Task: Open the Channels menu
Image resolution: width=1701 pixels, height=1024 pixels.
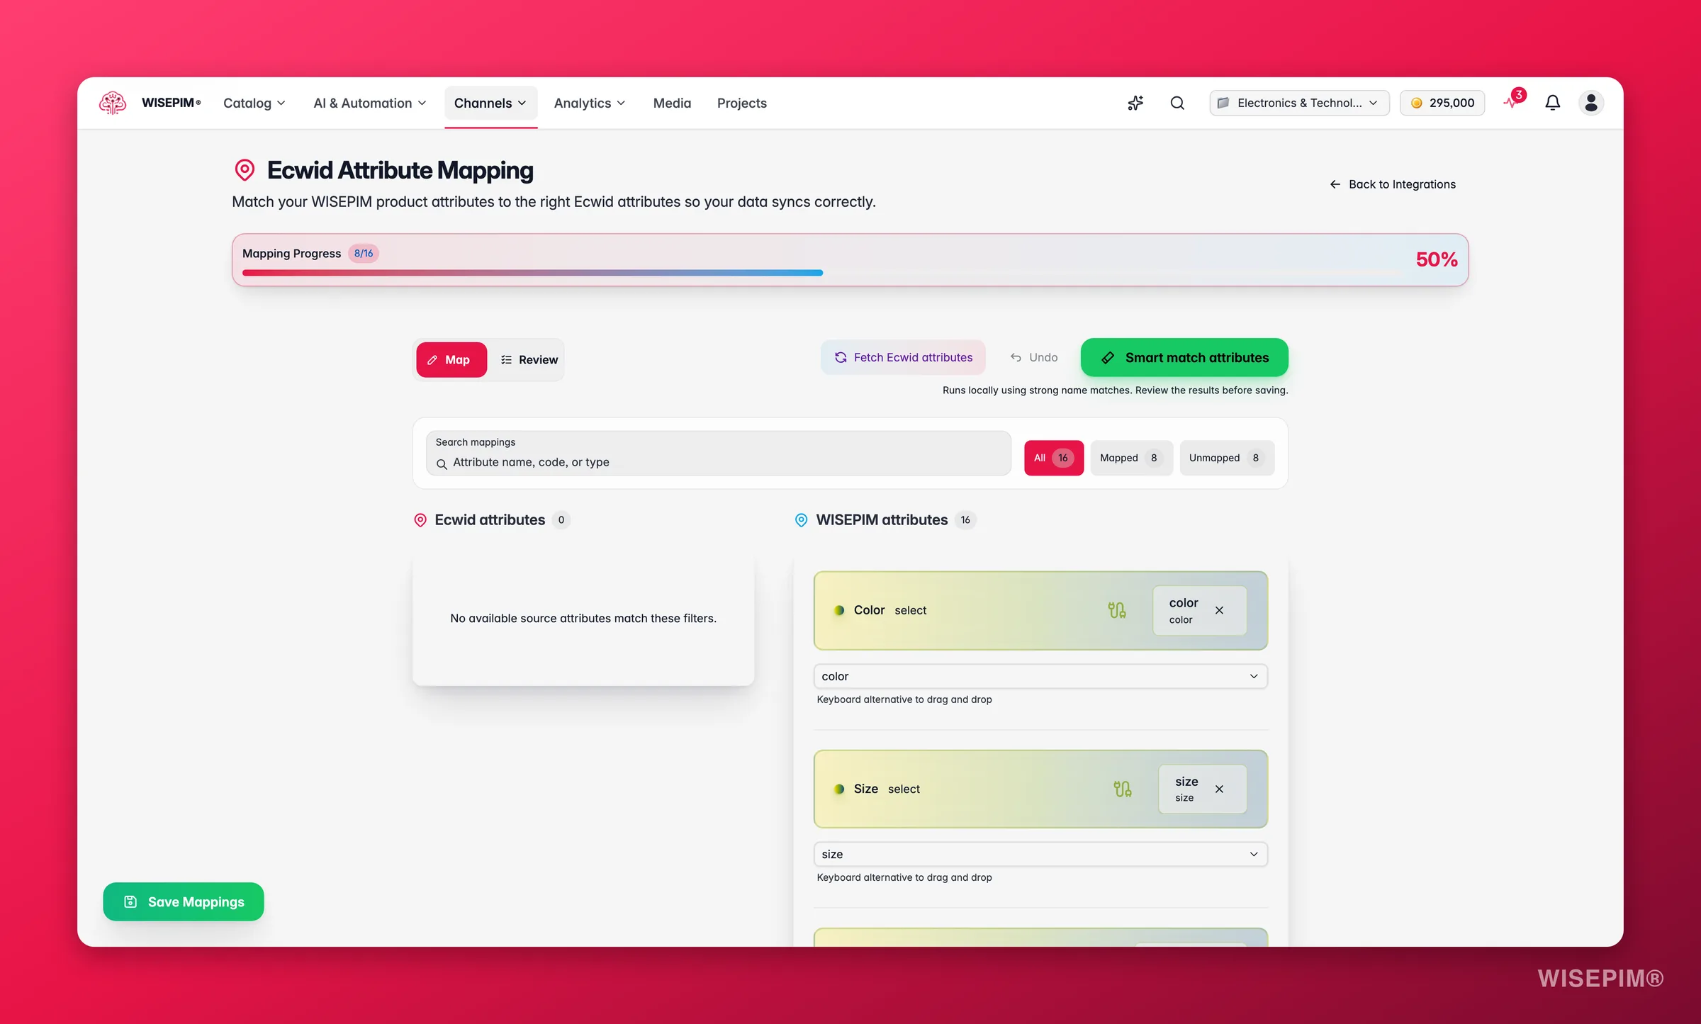Action: [490, 103]
